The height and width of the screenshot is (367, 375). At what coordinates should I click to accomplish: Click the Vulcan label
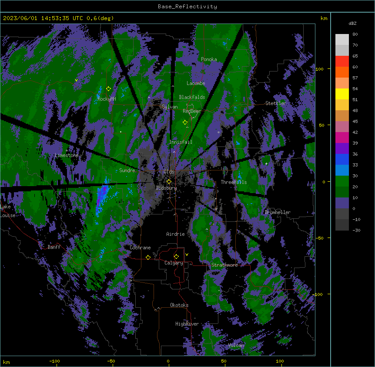[x=236, y=345]
